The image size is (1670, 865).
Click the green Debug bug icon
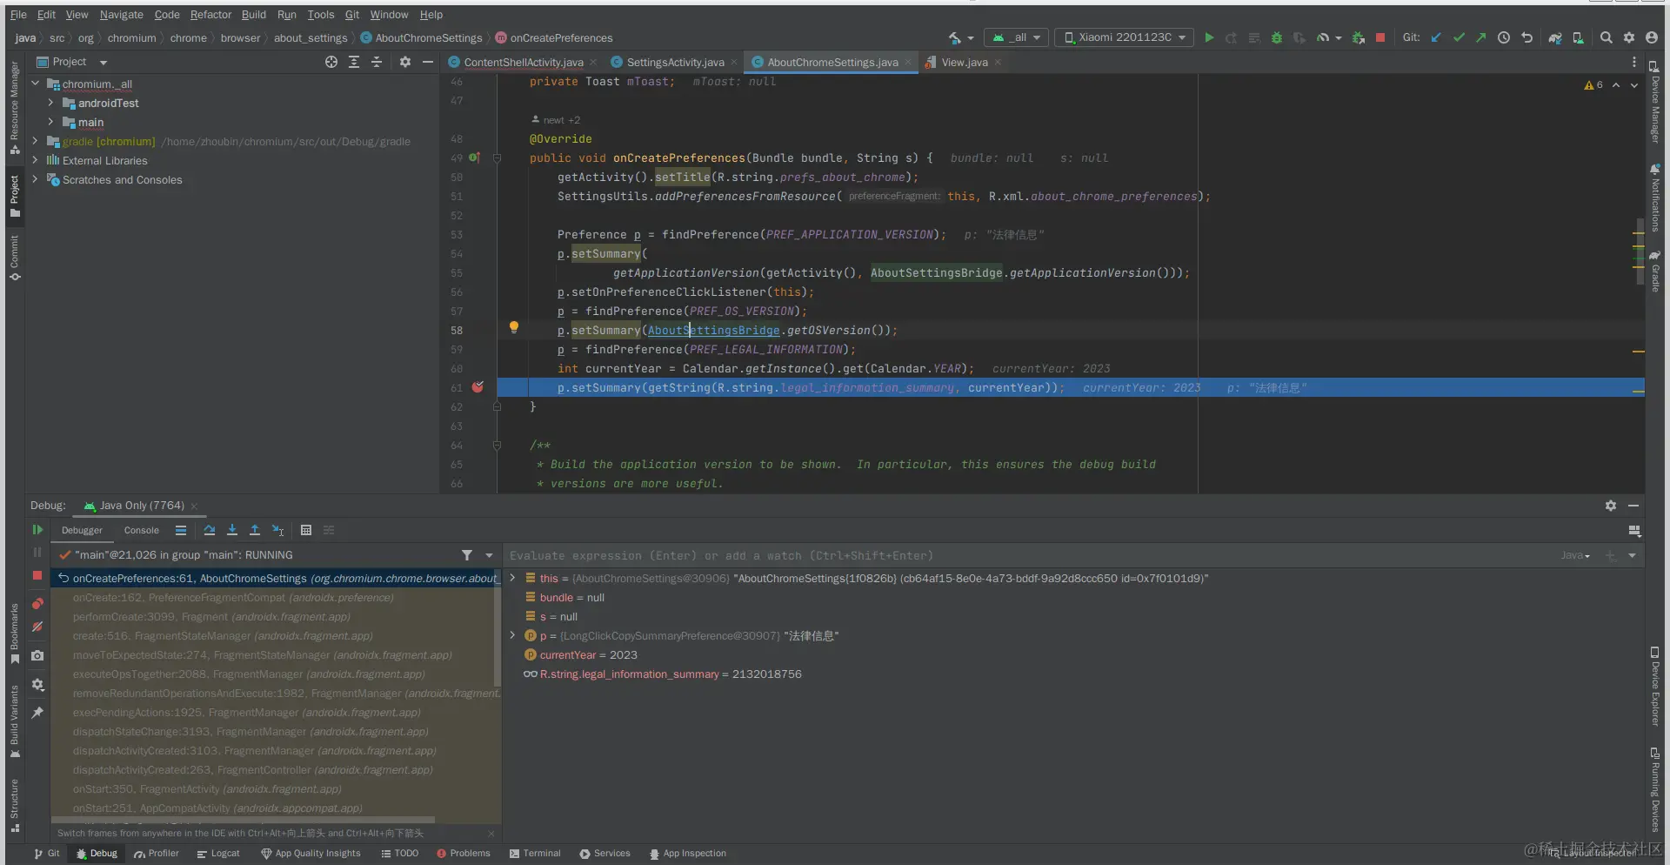coord(1277,37)
